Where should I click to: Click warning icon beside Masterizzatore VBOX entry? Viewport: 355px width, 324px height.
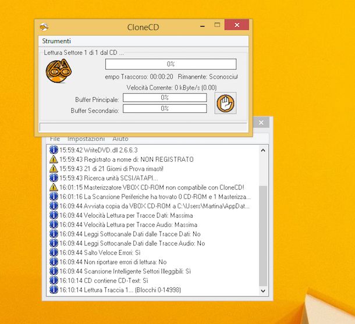(x=54, y=187)
